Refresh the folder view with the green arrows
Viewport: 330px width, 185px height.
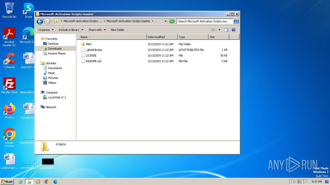pyautogui.click(x=172, y=21)
